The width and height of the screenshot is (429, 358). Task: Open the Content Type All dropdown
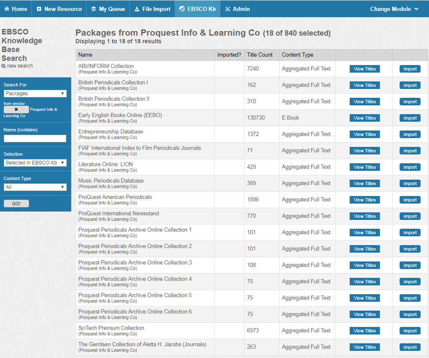click(35, 187)
